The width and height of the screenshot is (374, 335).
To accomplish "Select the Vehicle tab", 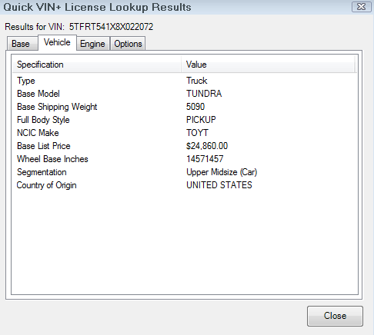I will pos(57,42).
